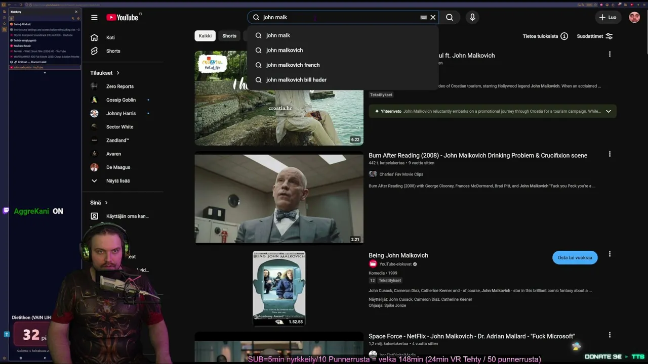Clear the search query with X
Screen dimensions: 648x364
point(433,17)
